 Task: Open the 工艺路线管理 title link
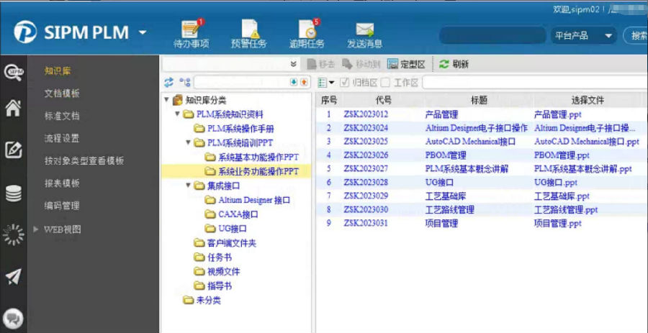449,209
